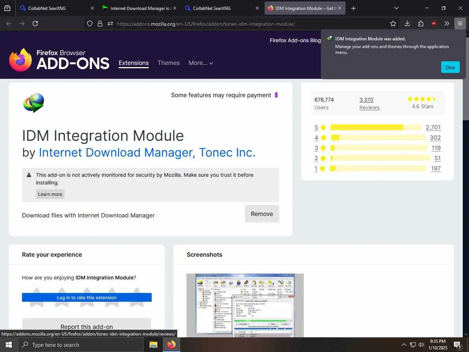Click Firefox icon in taskbar
The width and height of the screenshot is (469, 352).
click(x=171, y=345)
